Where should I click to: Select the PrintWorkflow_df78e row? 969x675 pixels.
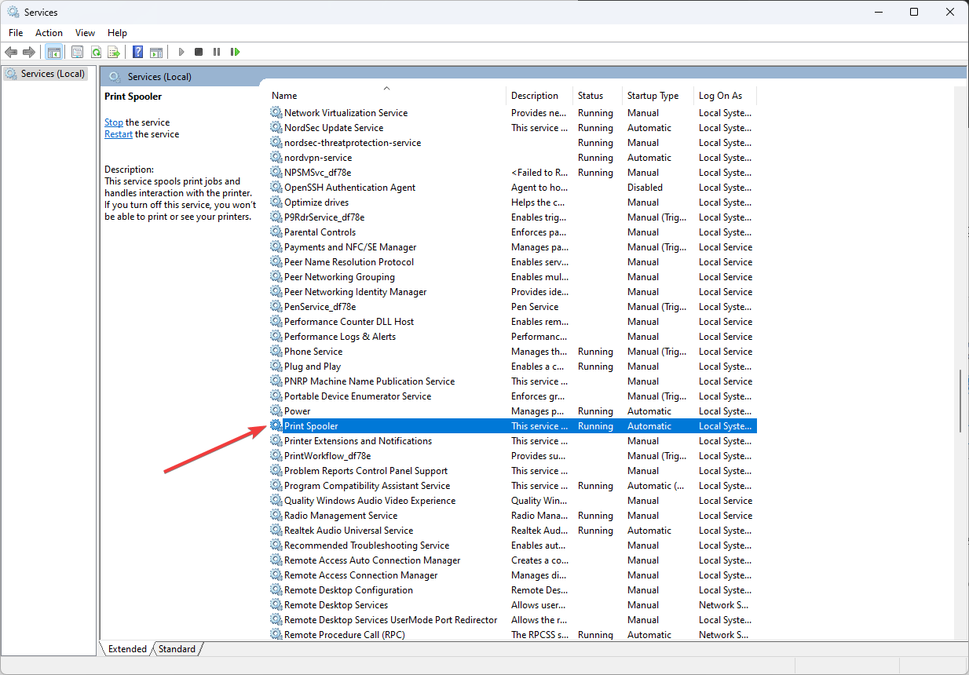point(512,456)
